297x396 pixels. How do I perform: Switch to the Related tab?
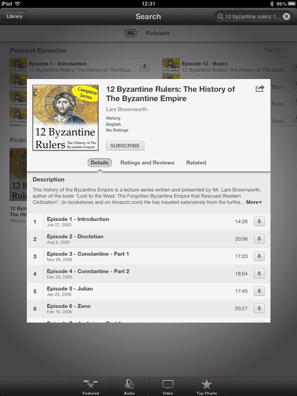(x=196, y=163)
